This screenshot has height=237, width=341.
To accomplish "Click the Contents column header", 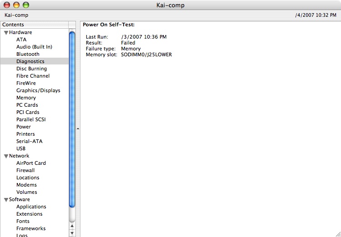I will (x=35, y=25).
